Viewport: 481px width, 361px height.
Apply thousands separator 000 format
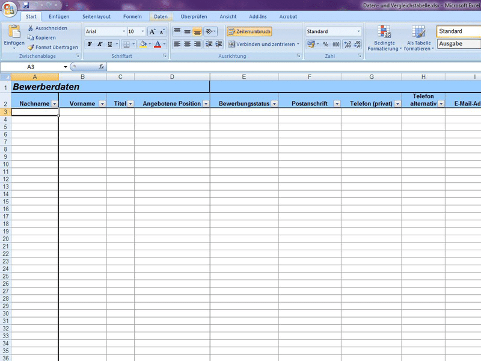coord(336,44)
